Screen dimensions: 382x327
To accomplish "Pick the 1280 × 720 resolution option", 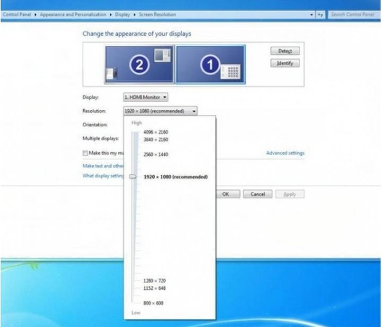I will tap(154, 280).
